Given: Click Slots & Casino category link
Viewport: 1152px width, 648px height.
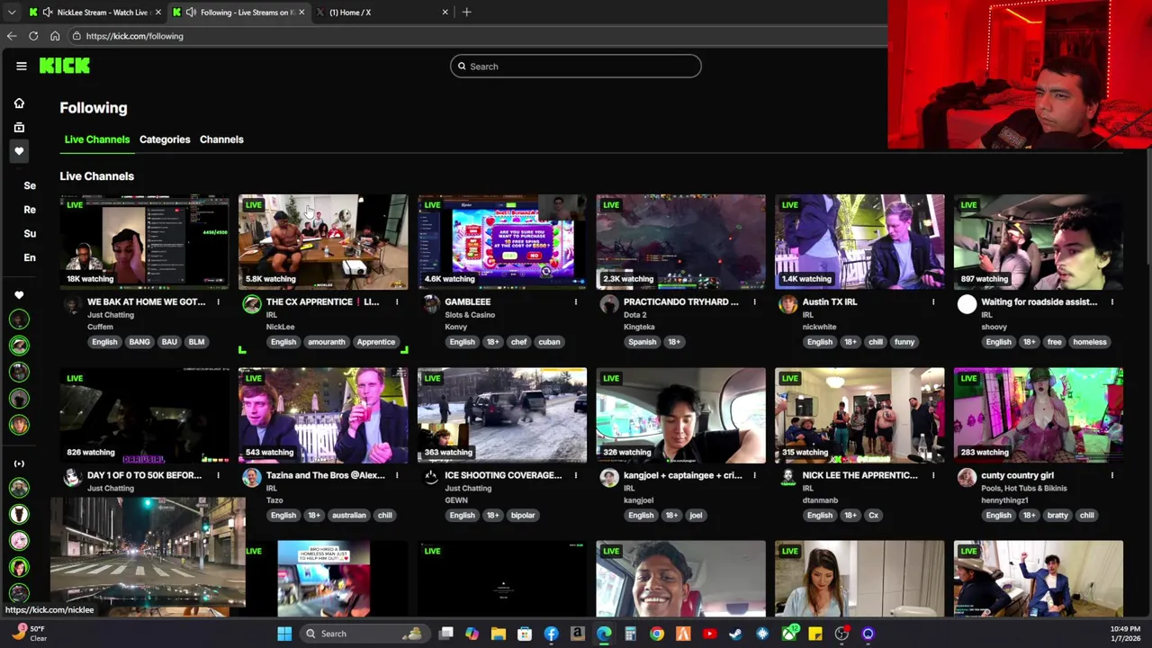Looking at the screenshot, I should (x=470, y=315).
